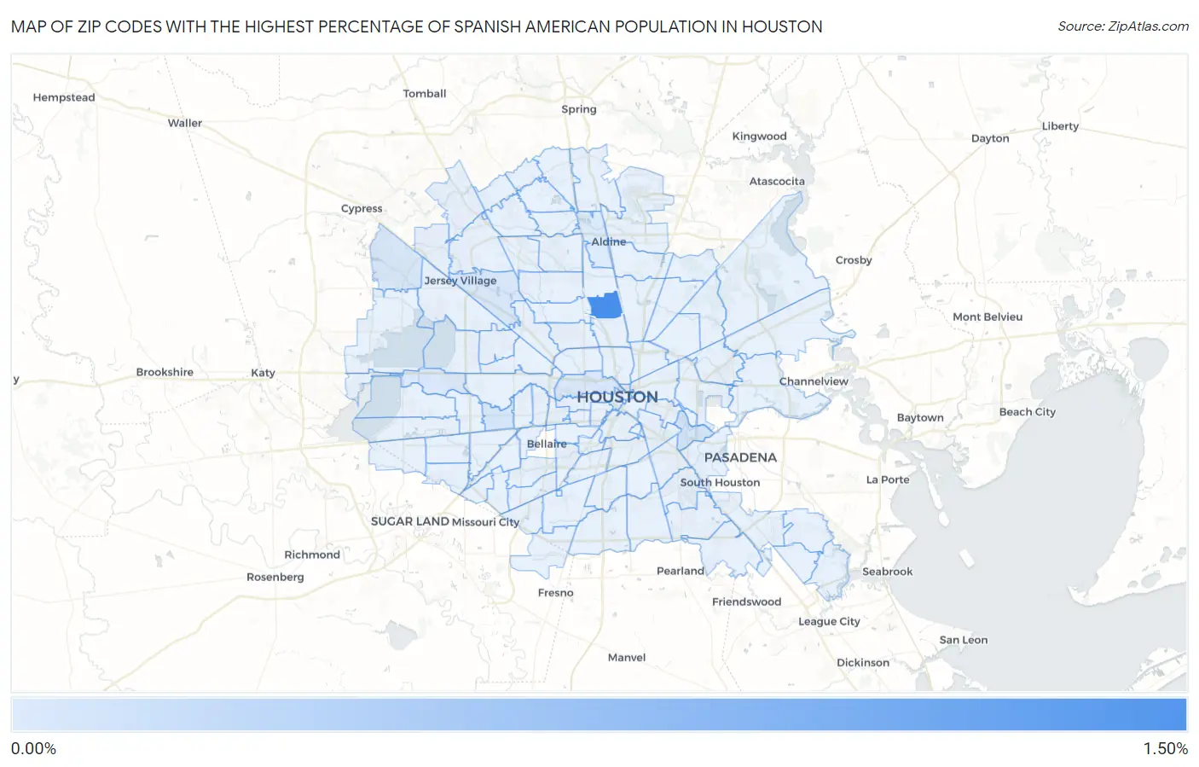Click the Jersey Village label
The height and width of the screenshot is (767, 1199).
click(460, 281)
